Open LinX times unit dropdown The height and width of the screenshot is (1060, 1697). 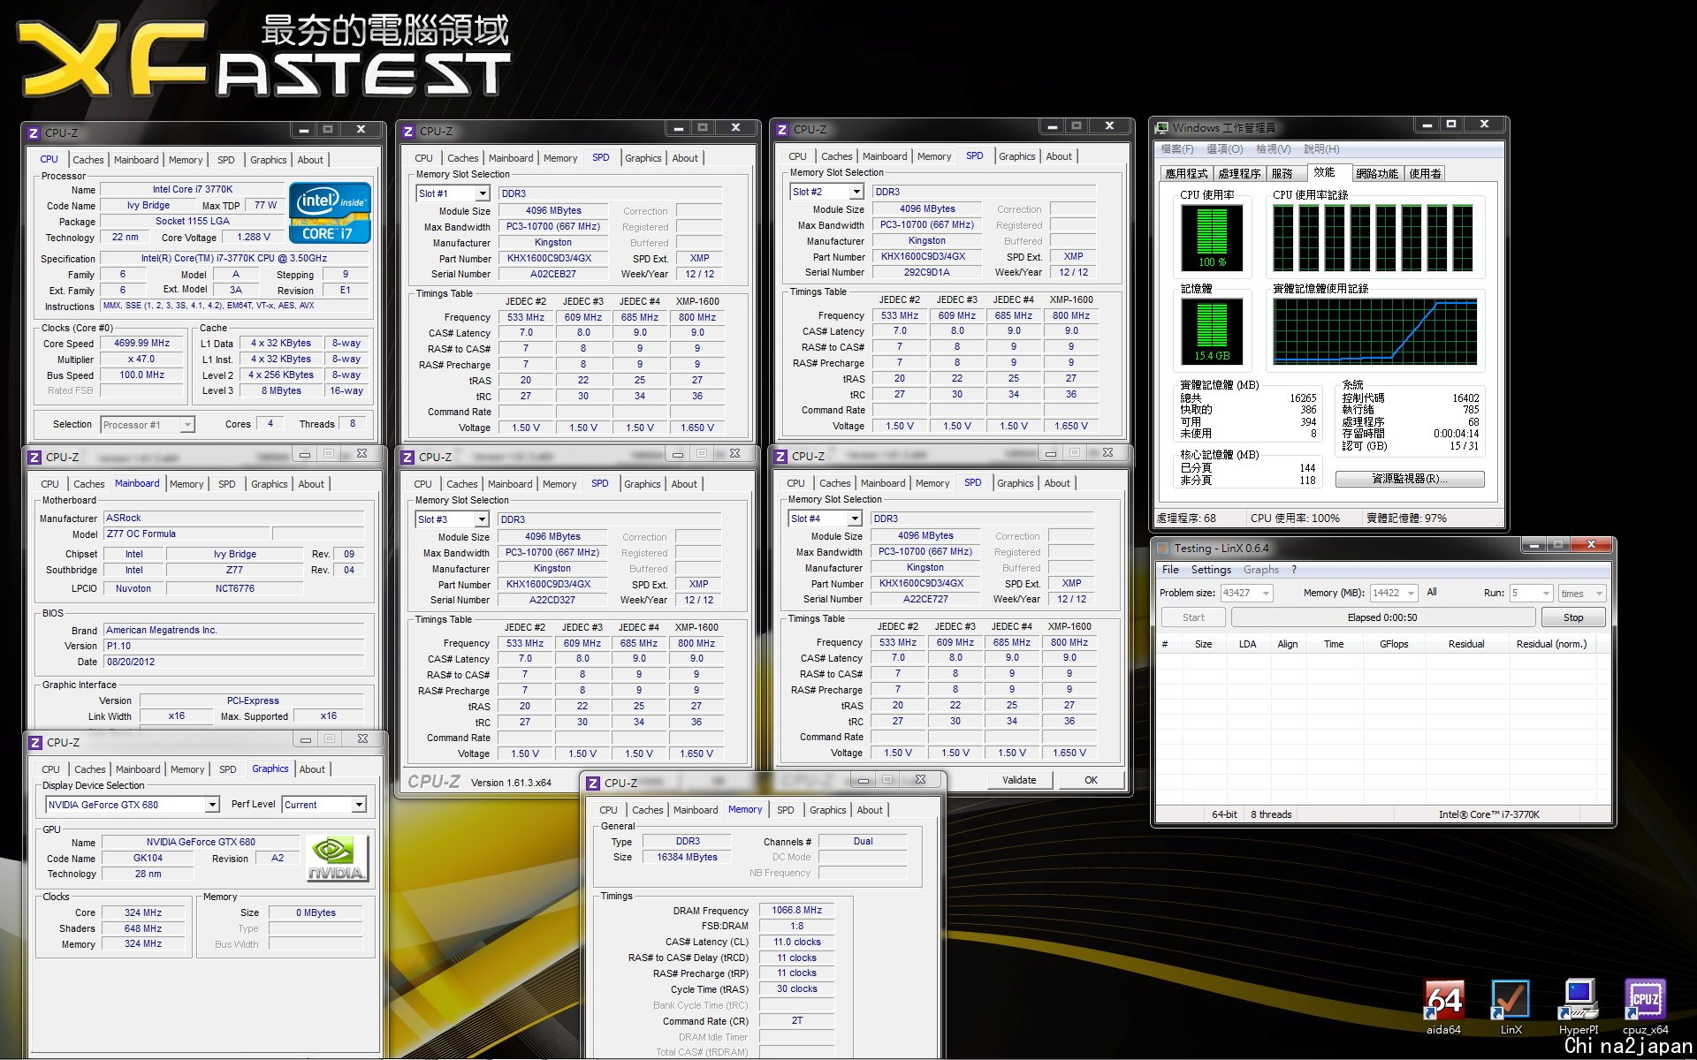click(x=1599, y=593)
